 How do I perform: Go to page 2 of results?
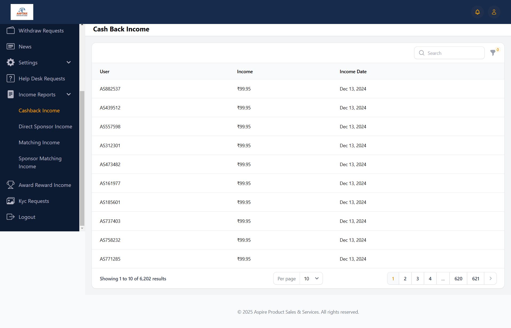pos(405,278)
